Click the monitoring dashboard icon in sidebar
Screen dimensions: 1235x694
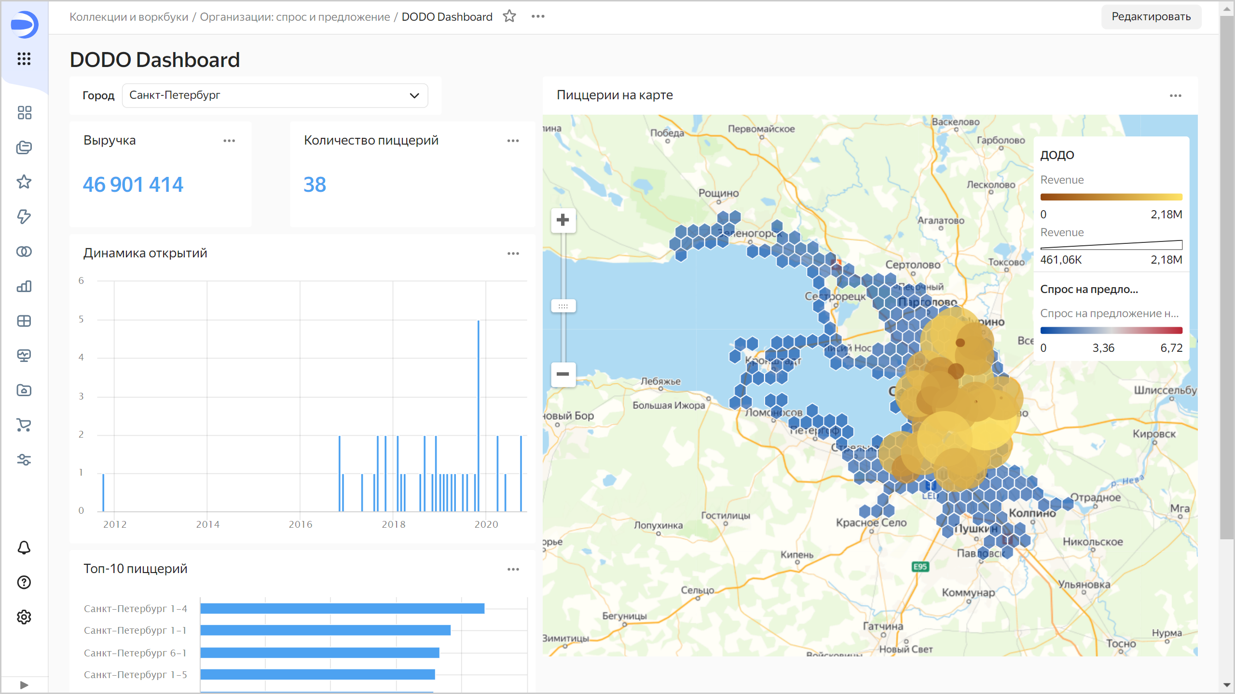(24, 356)
